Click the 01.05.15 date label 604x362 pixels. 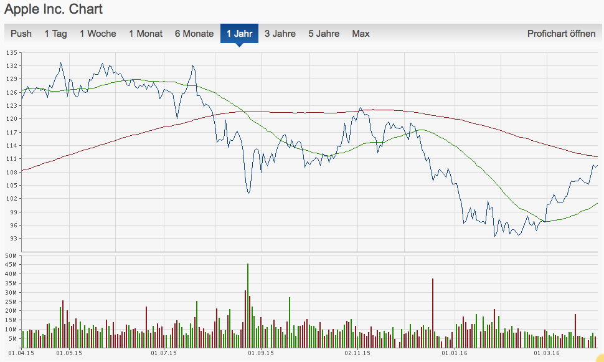click(69, 353)
